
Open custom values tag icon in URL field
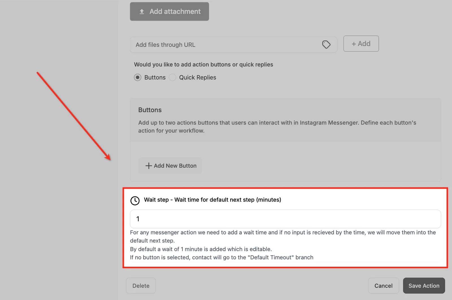click(x=326, y=45)
